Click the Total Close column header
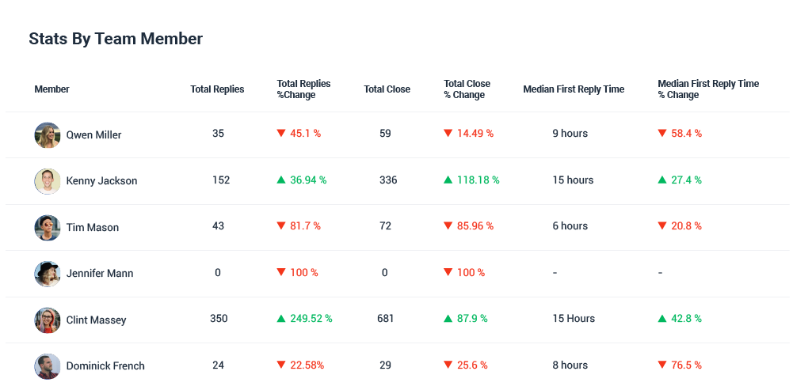793x390 pixels. (387, 89)
